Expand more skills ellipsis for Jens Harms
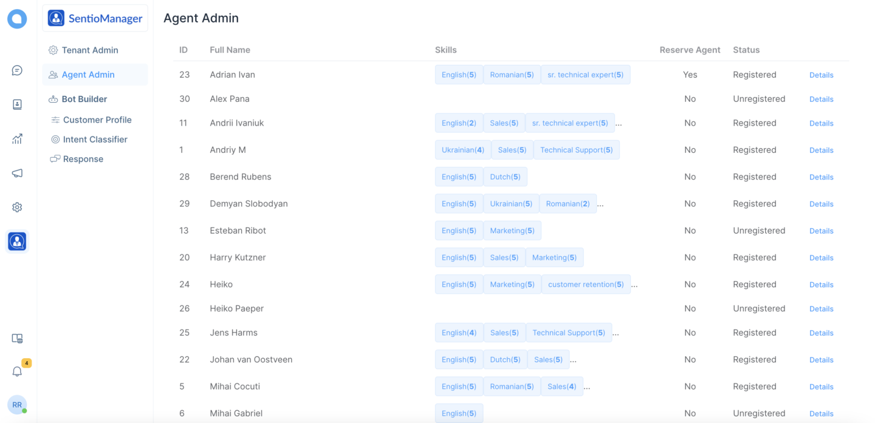The height and width of the screenshot is (423, 875). click(616, 333)
